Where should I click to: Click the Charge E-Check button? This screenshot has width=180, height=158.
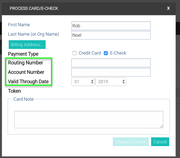(131, 142)
